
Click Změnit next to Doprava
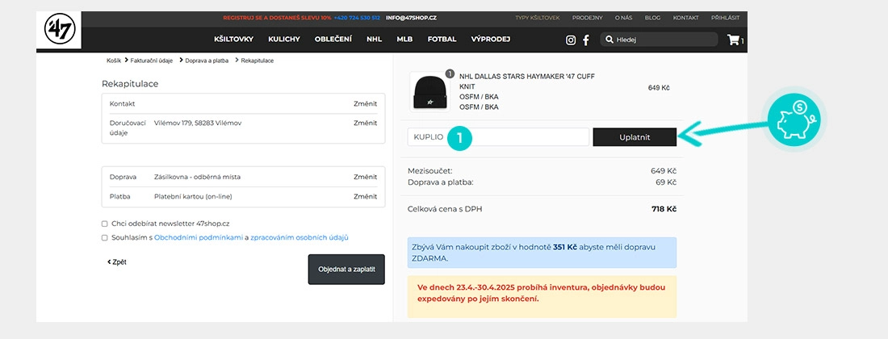[365, 177]
